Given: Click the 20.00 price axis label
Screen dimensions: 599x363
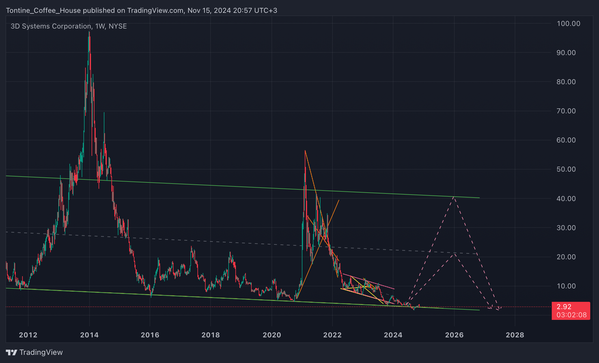Looking at the screenshot, I should tap(566, 257).
